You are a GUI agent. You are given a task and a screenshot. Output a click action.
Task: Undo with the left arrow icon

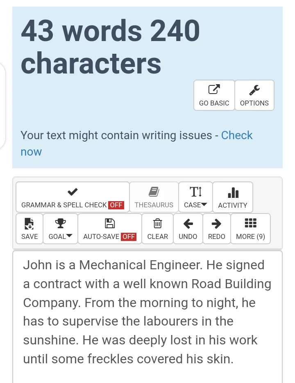pyautogui.click(x=188, y=223)
